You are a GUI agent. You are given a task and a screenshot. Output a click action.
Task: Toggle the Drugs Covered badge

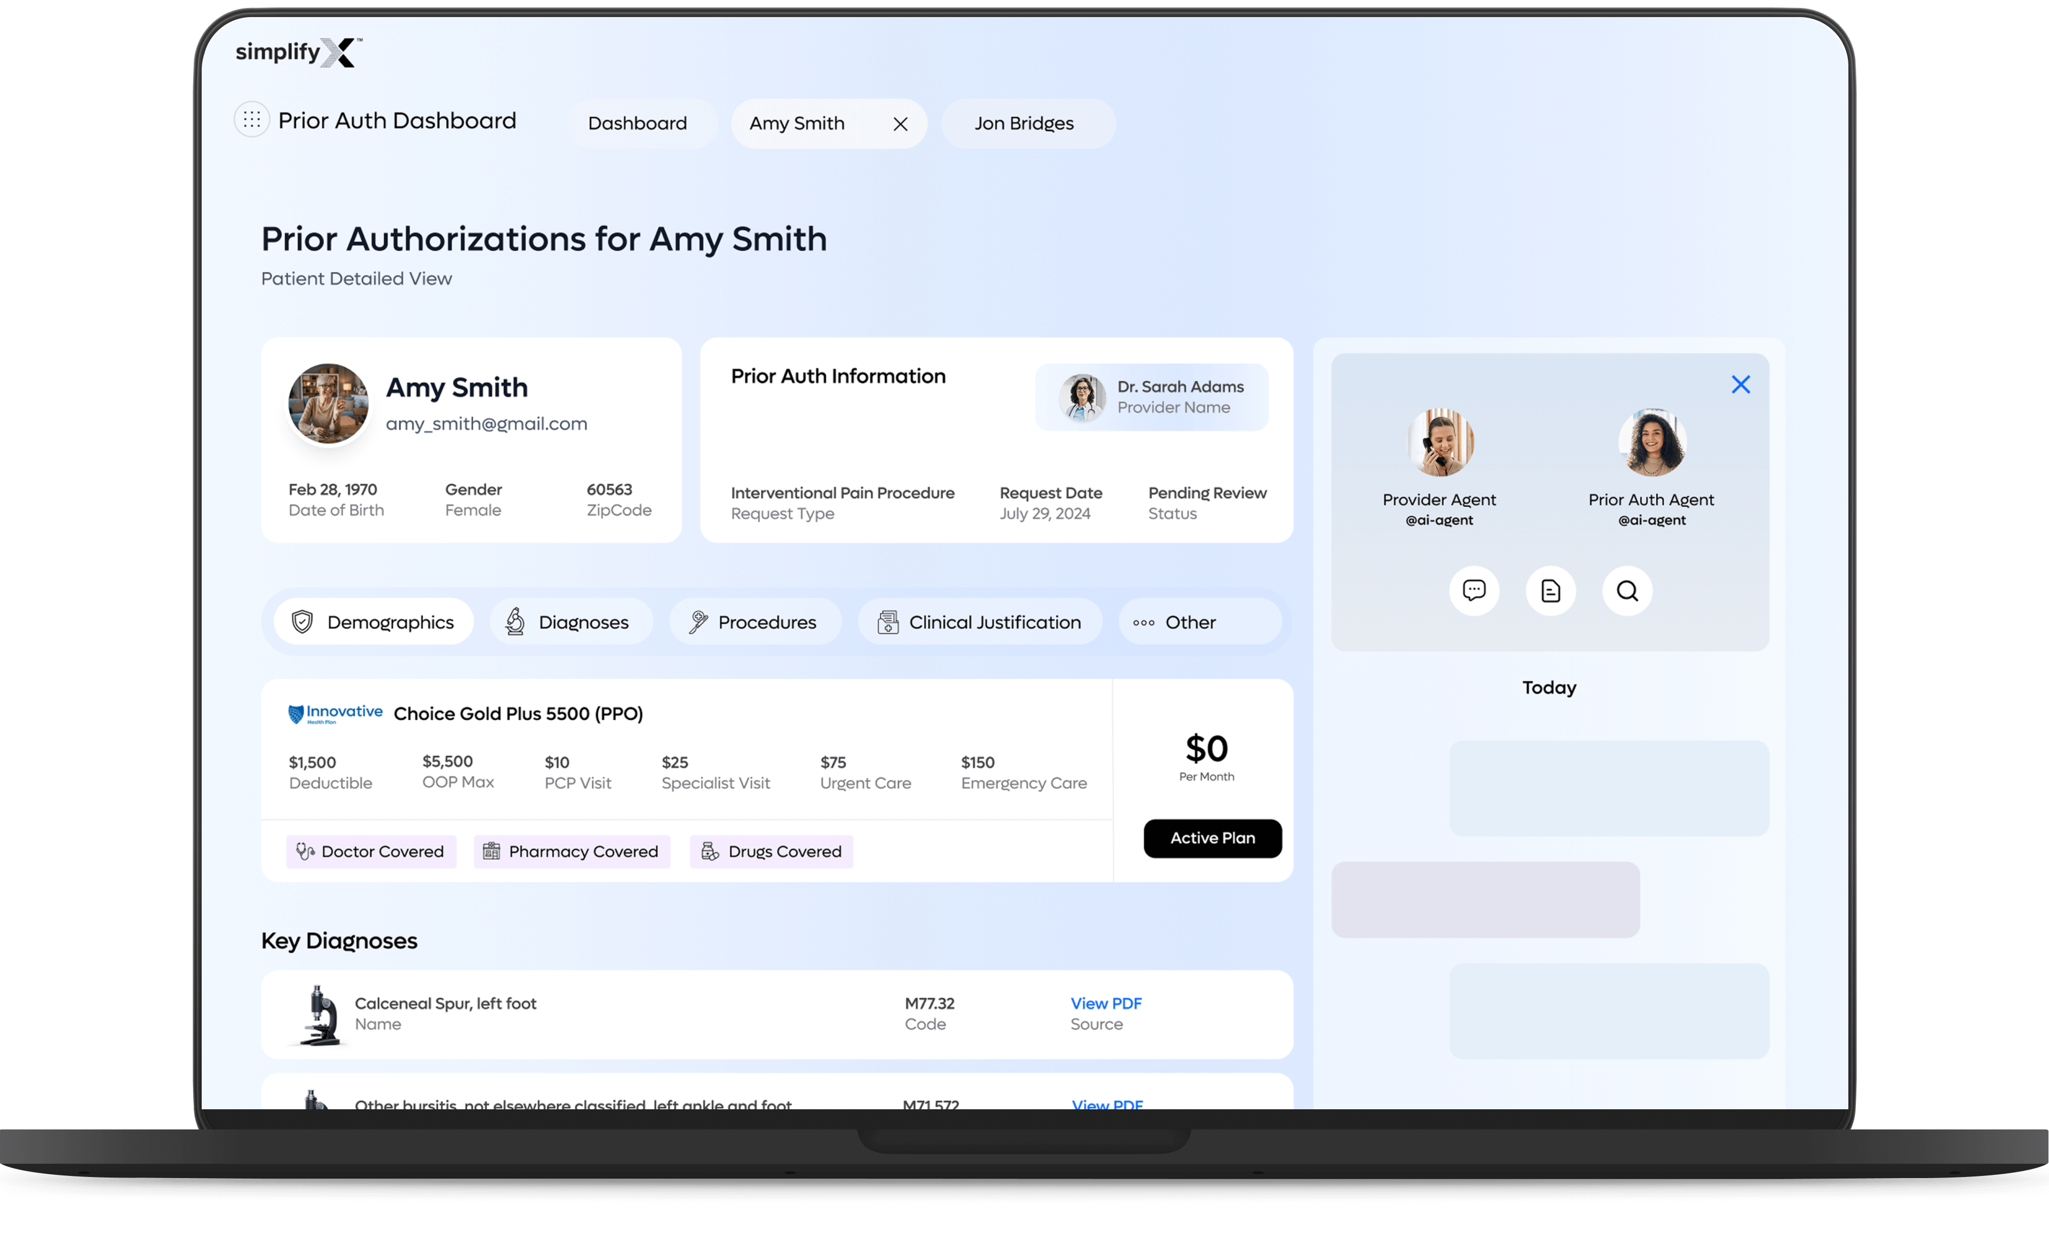(772, 851)
